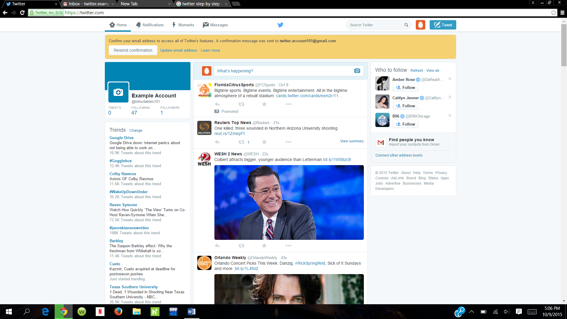Switch to the Inbox browser tab
Image resolution: width=567 pixels, height=319 pixels.
88,4
